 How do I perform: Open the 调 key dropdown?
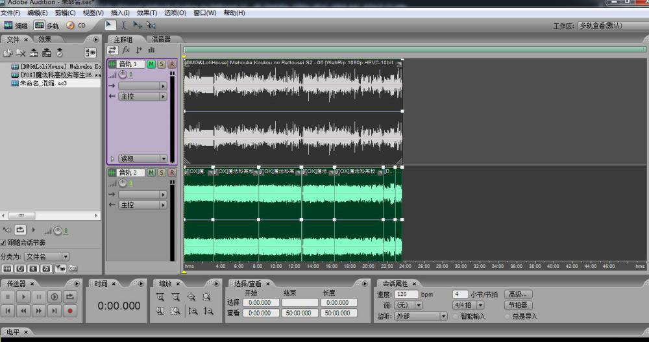point(408,305)
